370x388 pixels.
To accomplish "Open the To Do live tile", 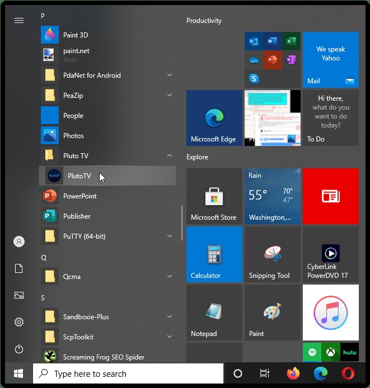I will coord(331,118).
